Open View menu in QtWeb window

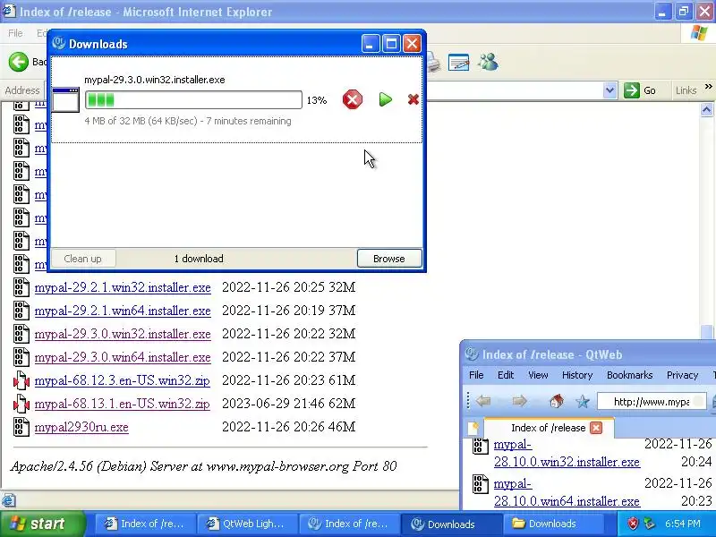point(538,375)
